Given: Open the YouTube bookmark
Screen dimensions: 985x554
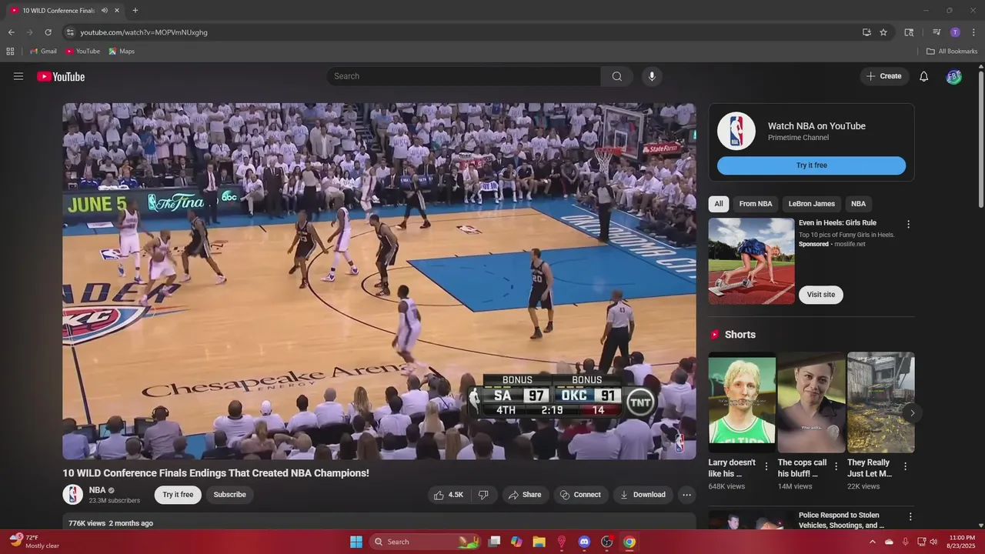Looking at the screenshot, I should (x=82, y=52).
